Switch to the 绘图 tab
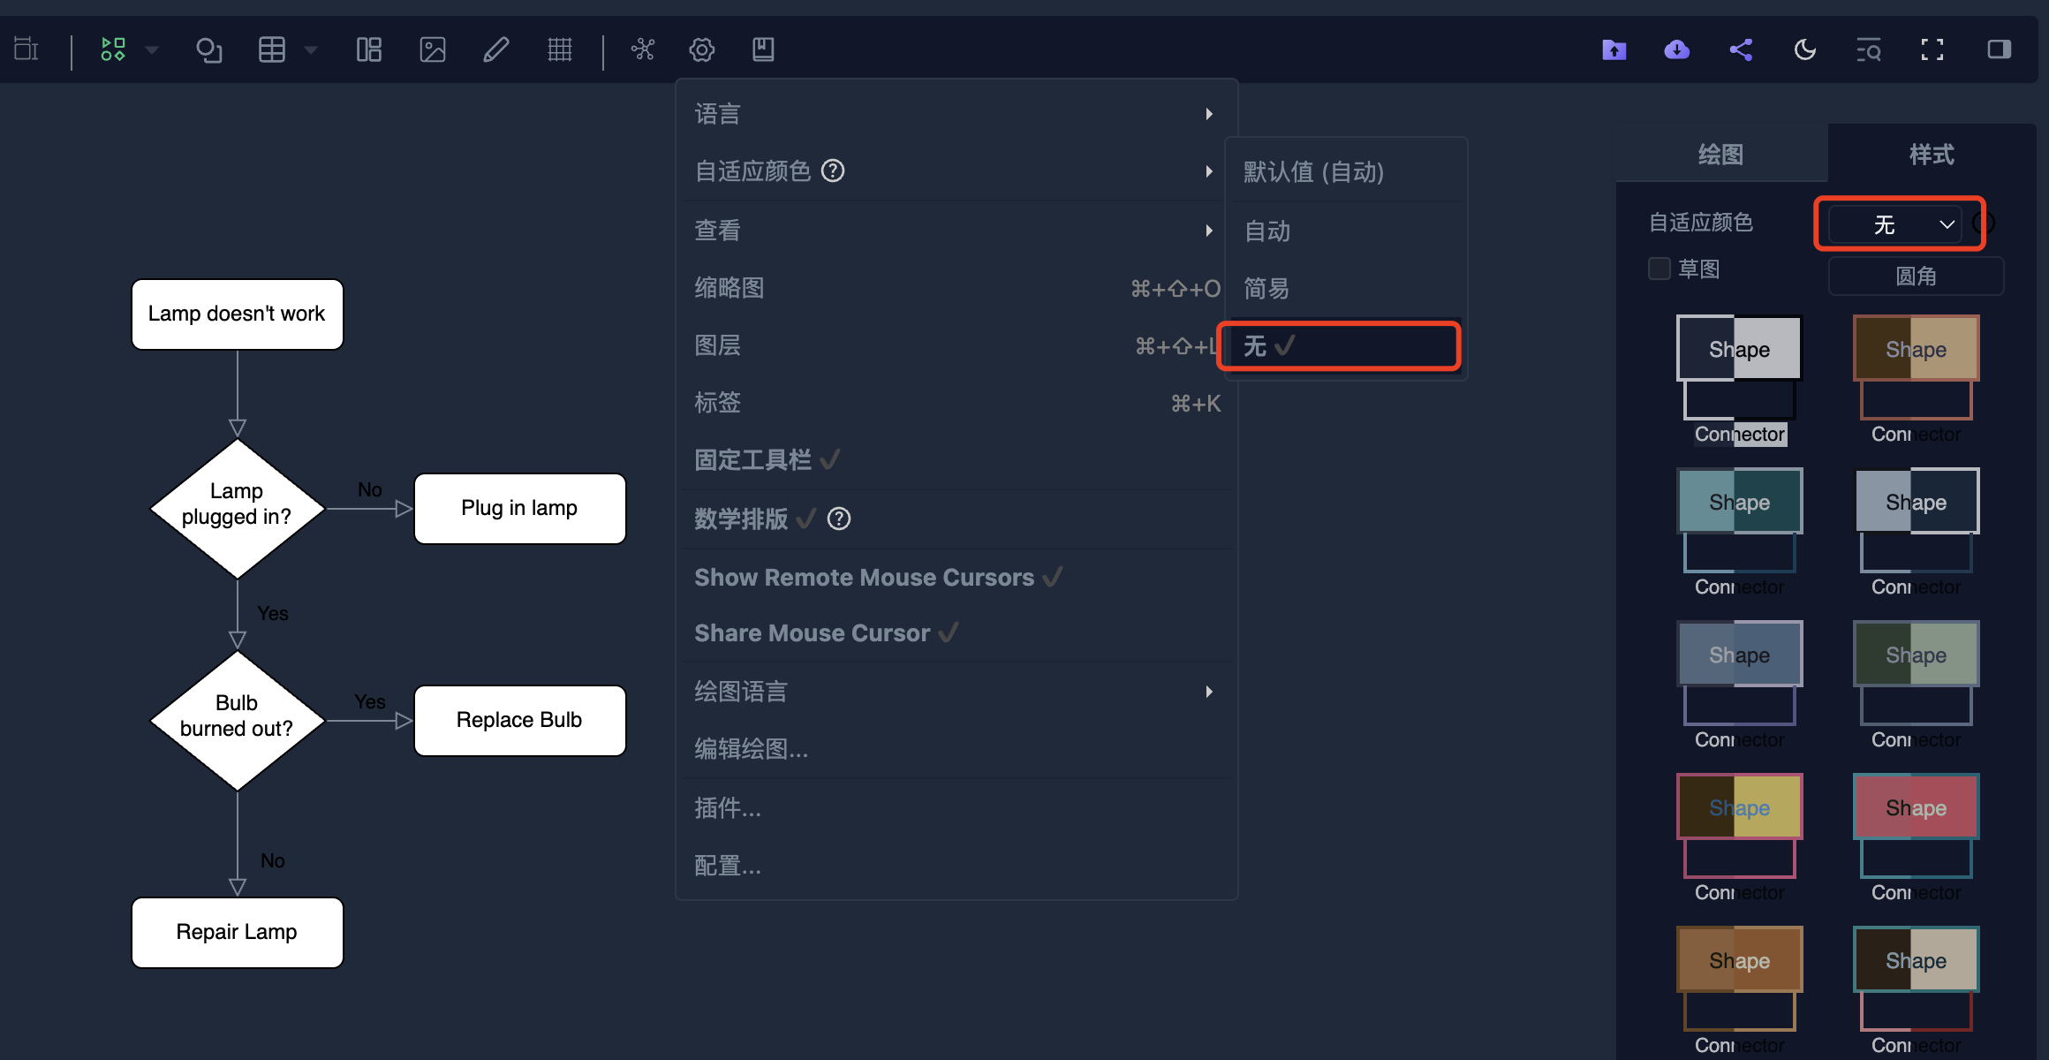The height and width of the screenshot is (1060, 2049). 1720,155
